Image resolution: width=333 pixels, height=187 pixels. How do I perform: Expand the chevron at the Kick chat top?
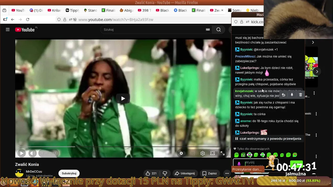click(313, 42)
